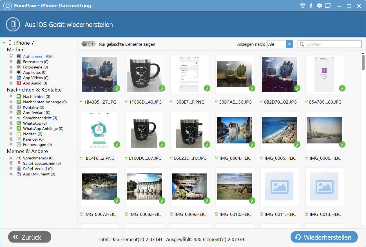Viewport: 366px width, 247px height.
Task: Click the Wiederherstellen button
Action: coord(324,237)
